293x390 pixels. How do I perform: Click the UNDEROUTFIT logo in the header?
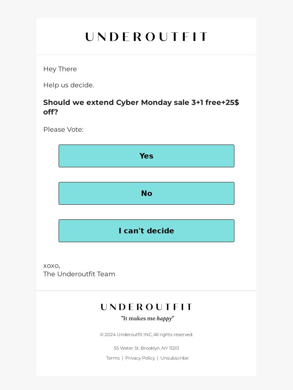tap(146, 37)
